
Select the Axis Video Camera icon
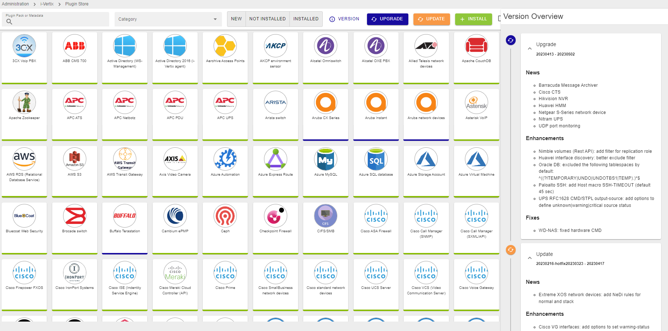(x=175, y=159)
